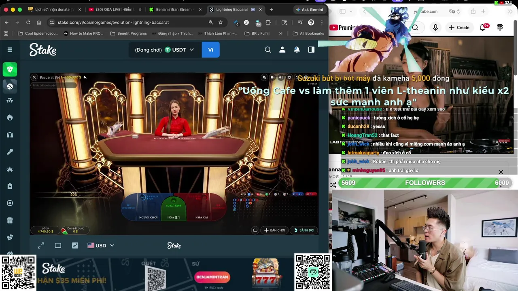The image size is (518, 291).
Task: Click the browser back arrow
Action: pyautogui.click(x=6, y=22)
